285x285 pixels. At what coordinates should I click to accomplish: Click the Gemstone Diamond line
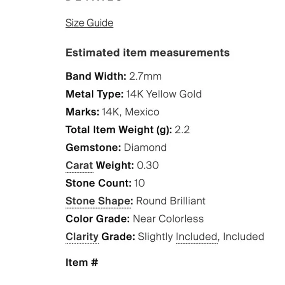click(116, 147)
